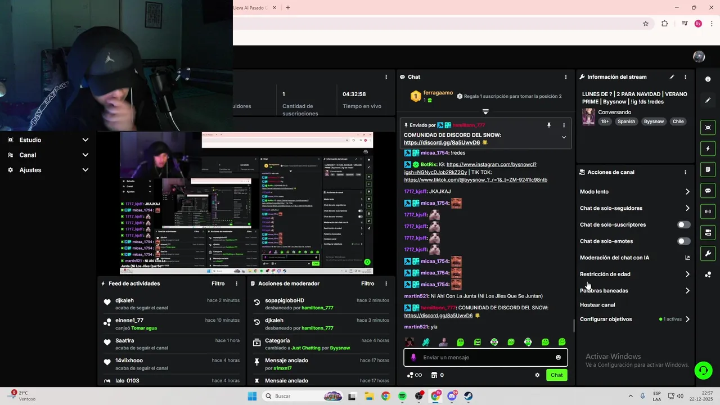Open chat settings gear icon

click(537, 375)
